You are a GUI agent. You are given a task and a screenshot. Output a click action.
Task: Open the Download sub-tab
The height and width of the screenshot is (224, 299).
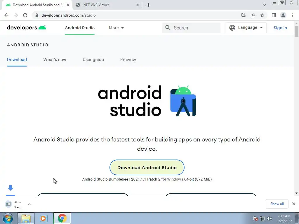(x=17, y=60)
